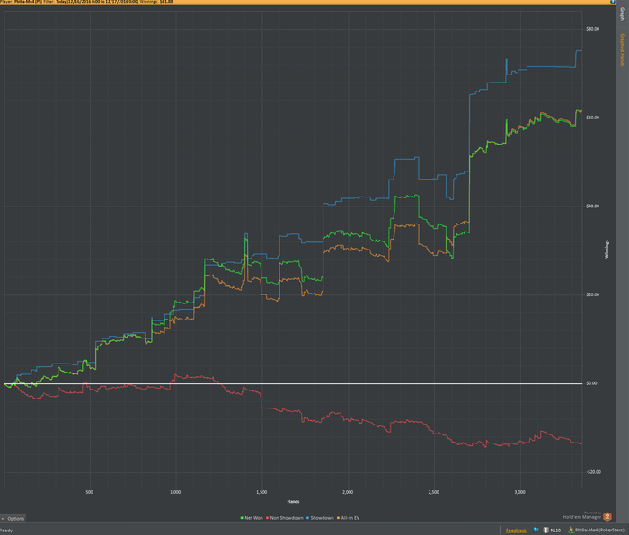Click the NL10 database icon in the status bar
Screen dimensions: 629x535
click(545, 530)
